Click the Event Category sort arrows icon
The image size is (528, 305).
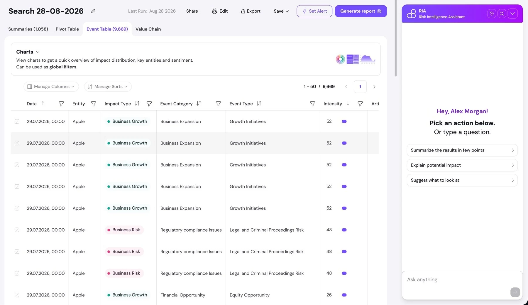(199, 103)
